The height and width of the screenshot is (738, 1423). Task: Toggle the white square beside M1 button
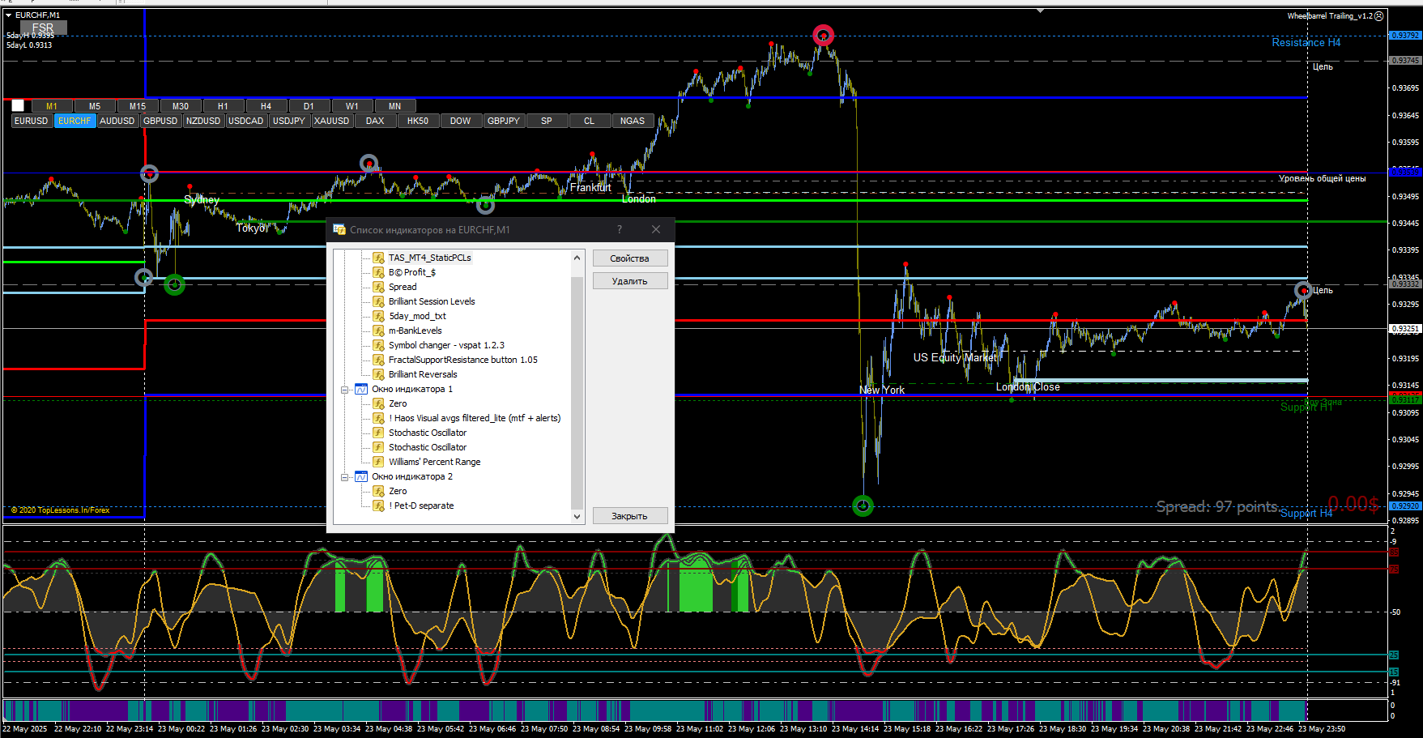pyautogui.click(x=18, y=105)
